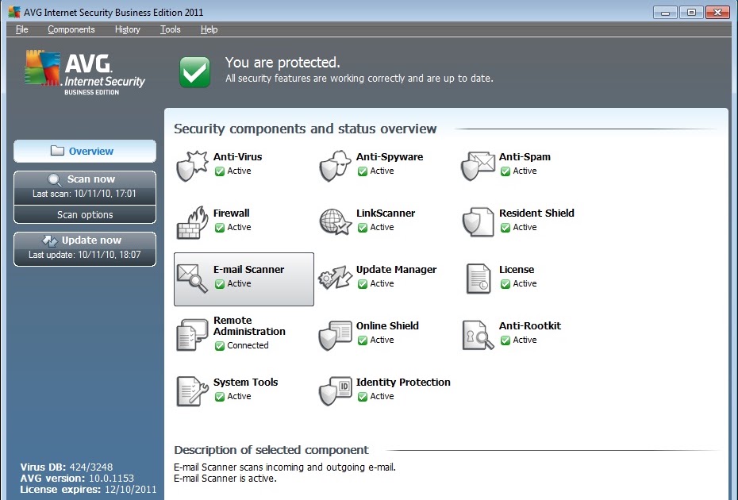Open the History menu

128,29
